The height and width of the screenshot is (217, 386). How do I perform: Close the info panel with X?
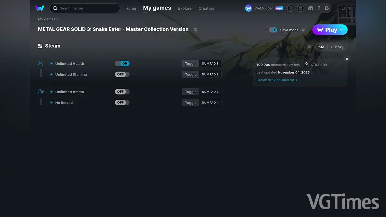pos(347,59)
